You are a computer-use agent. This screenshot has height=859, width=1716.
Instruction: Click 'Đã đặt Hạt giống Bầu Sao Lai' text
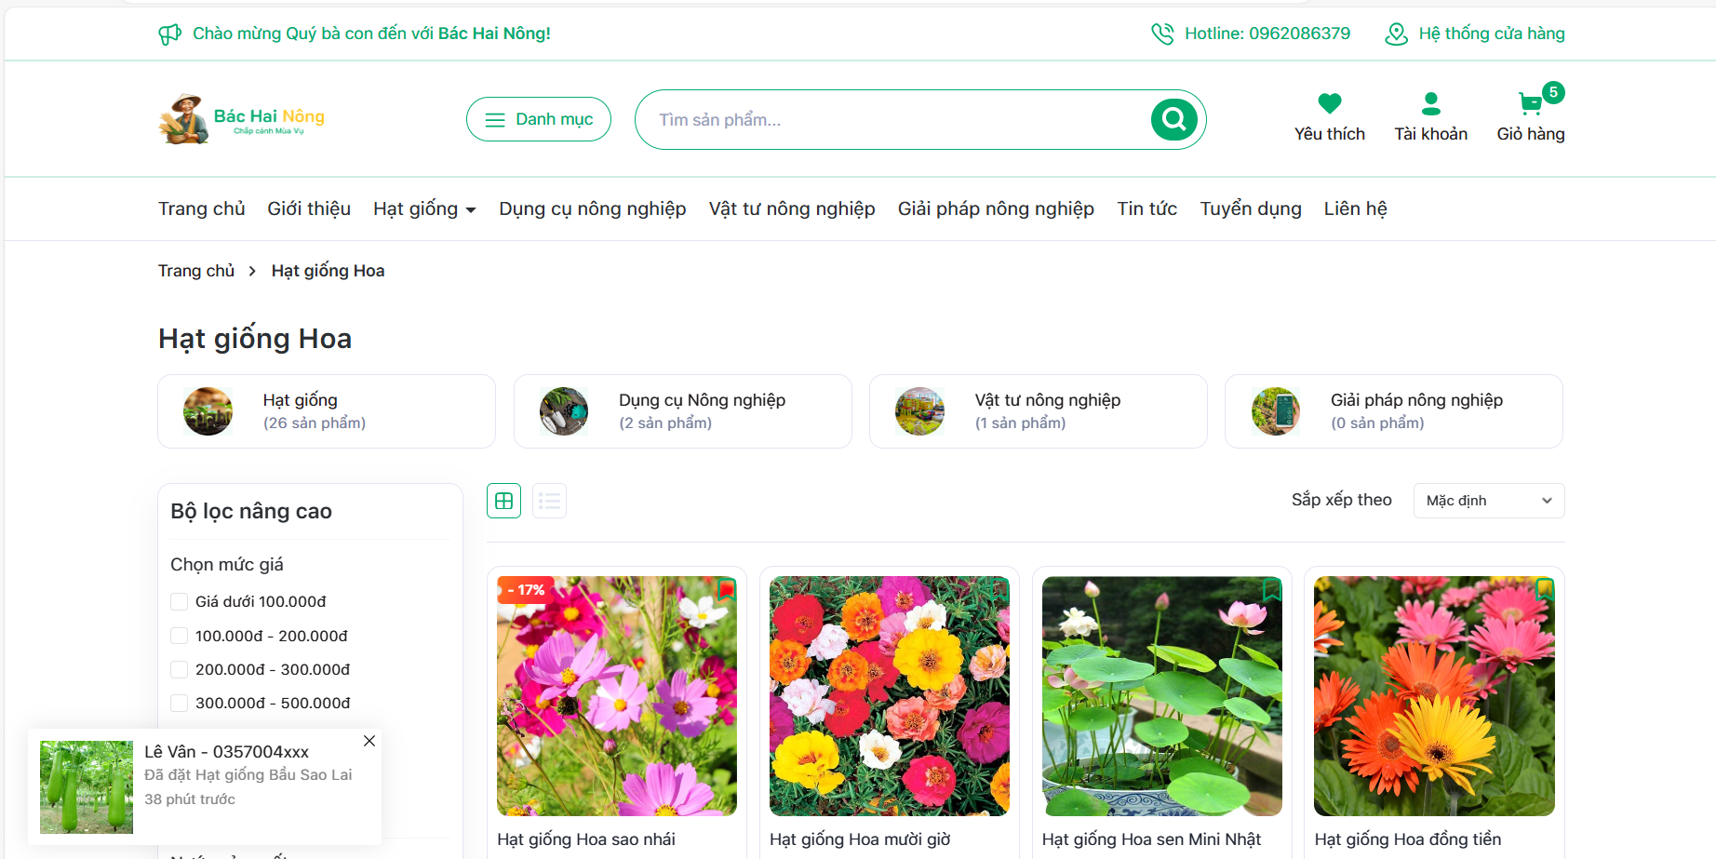[248, 775]
